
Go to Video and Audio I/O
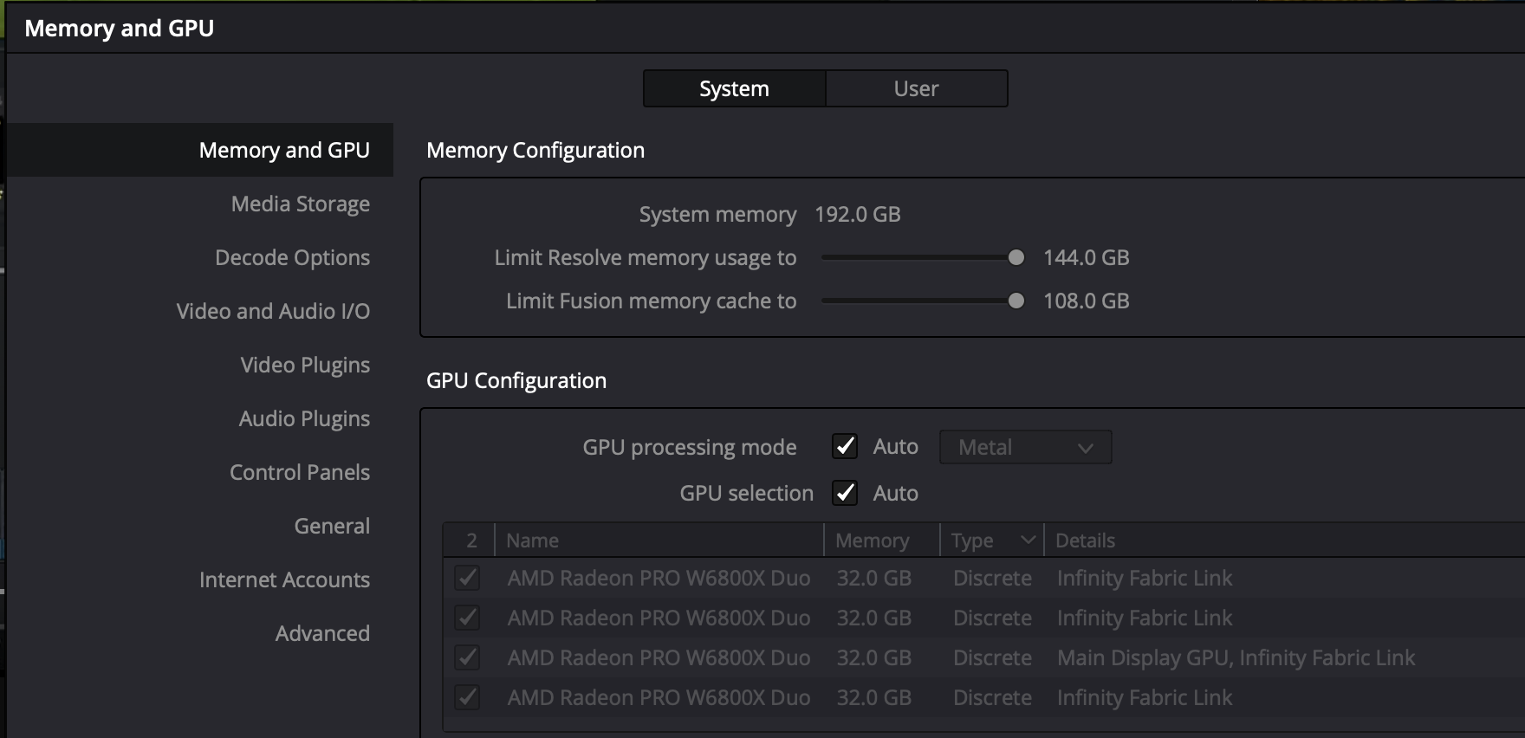point(273,311)
